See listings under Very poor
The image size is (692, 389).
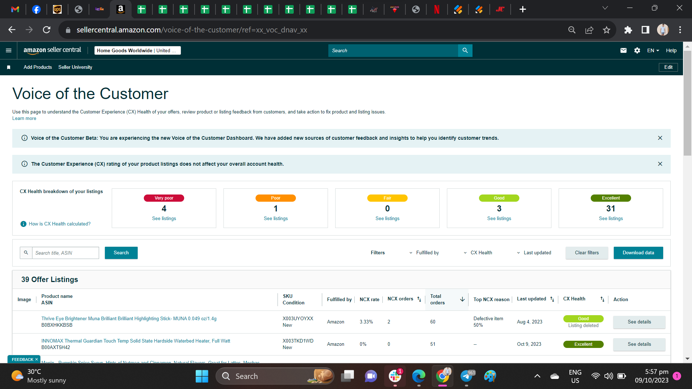tap(164, 219)
